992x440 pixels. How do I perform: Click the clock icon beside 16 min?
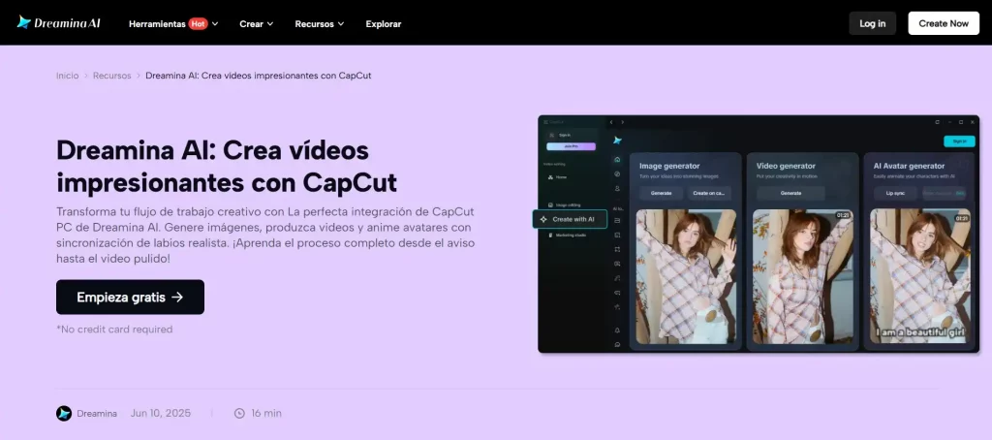pos(239,413)
